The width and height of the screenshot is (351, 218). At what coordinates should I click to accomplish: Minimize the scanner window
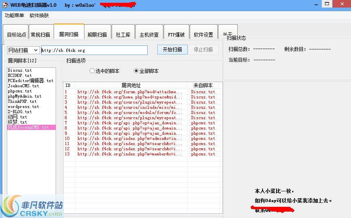316,4
